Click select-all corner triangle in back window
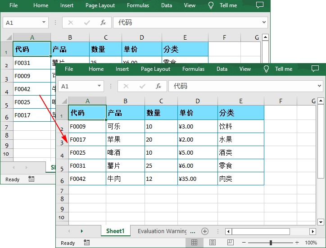 coord(9,37)
